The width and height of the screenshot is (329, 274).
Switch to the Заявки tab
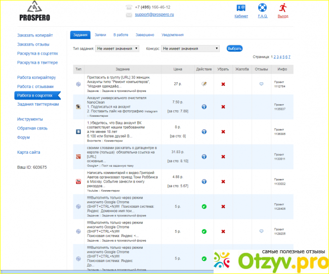(x=100, y=35)
